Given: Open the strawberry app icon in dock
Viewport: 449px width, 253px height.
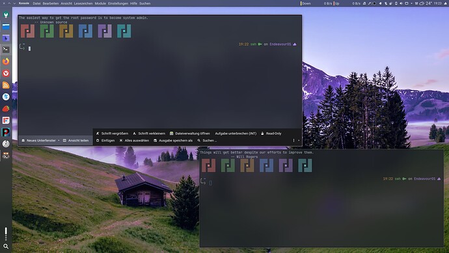Looking at the screenshot, I should [6, 108].
